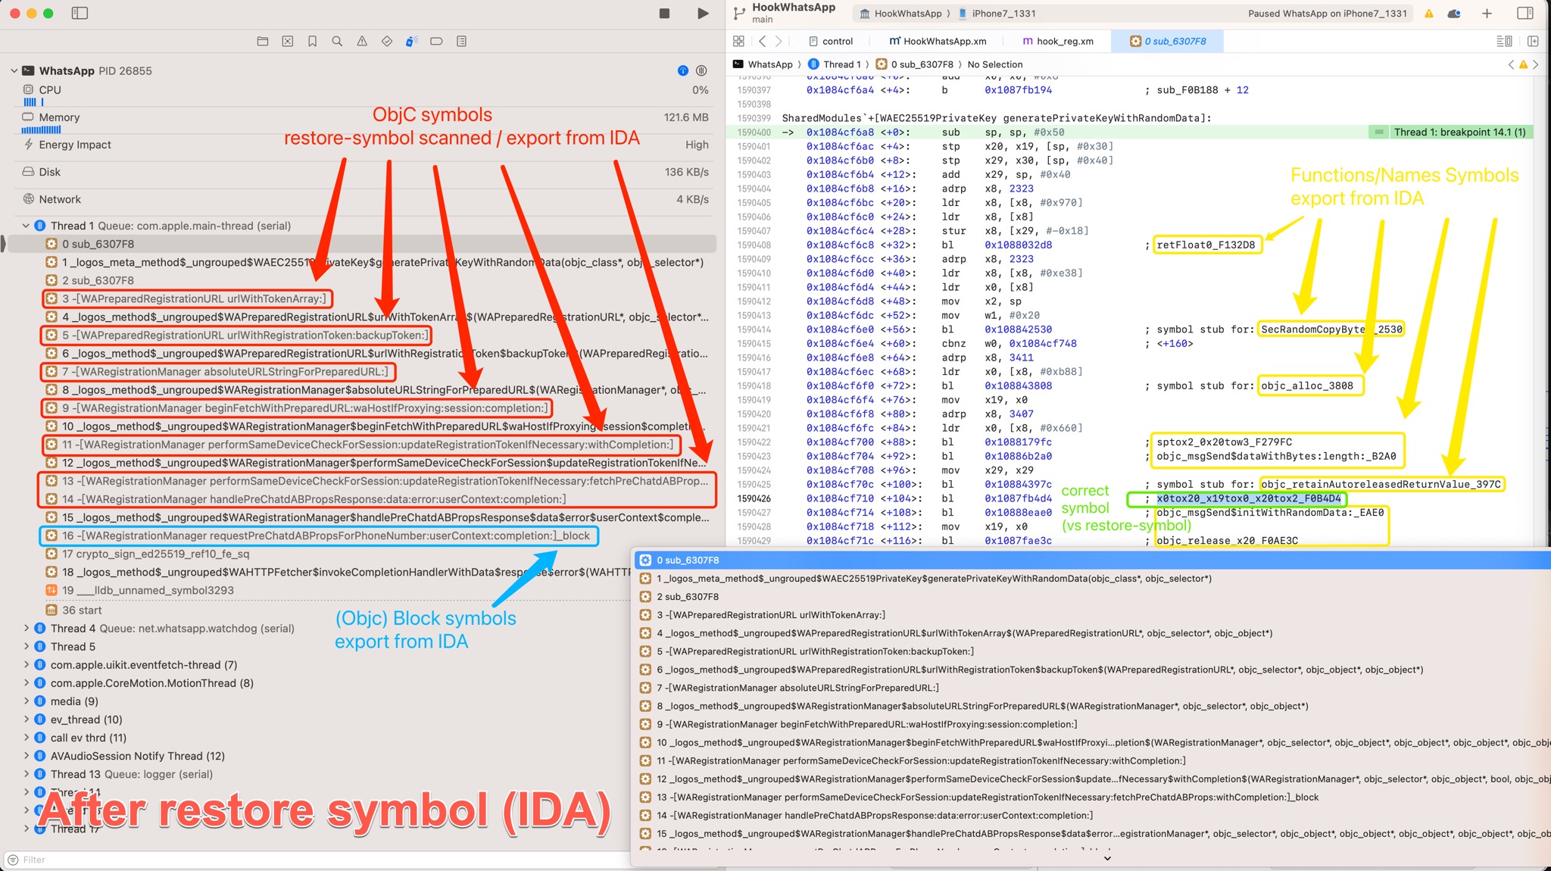Stop the running WhatsApp debug session
1551x871 pixels.
coord(664,13)
